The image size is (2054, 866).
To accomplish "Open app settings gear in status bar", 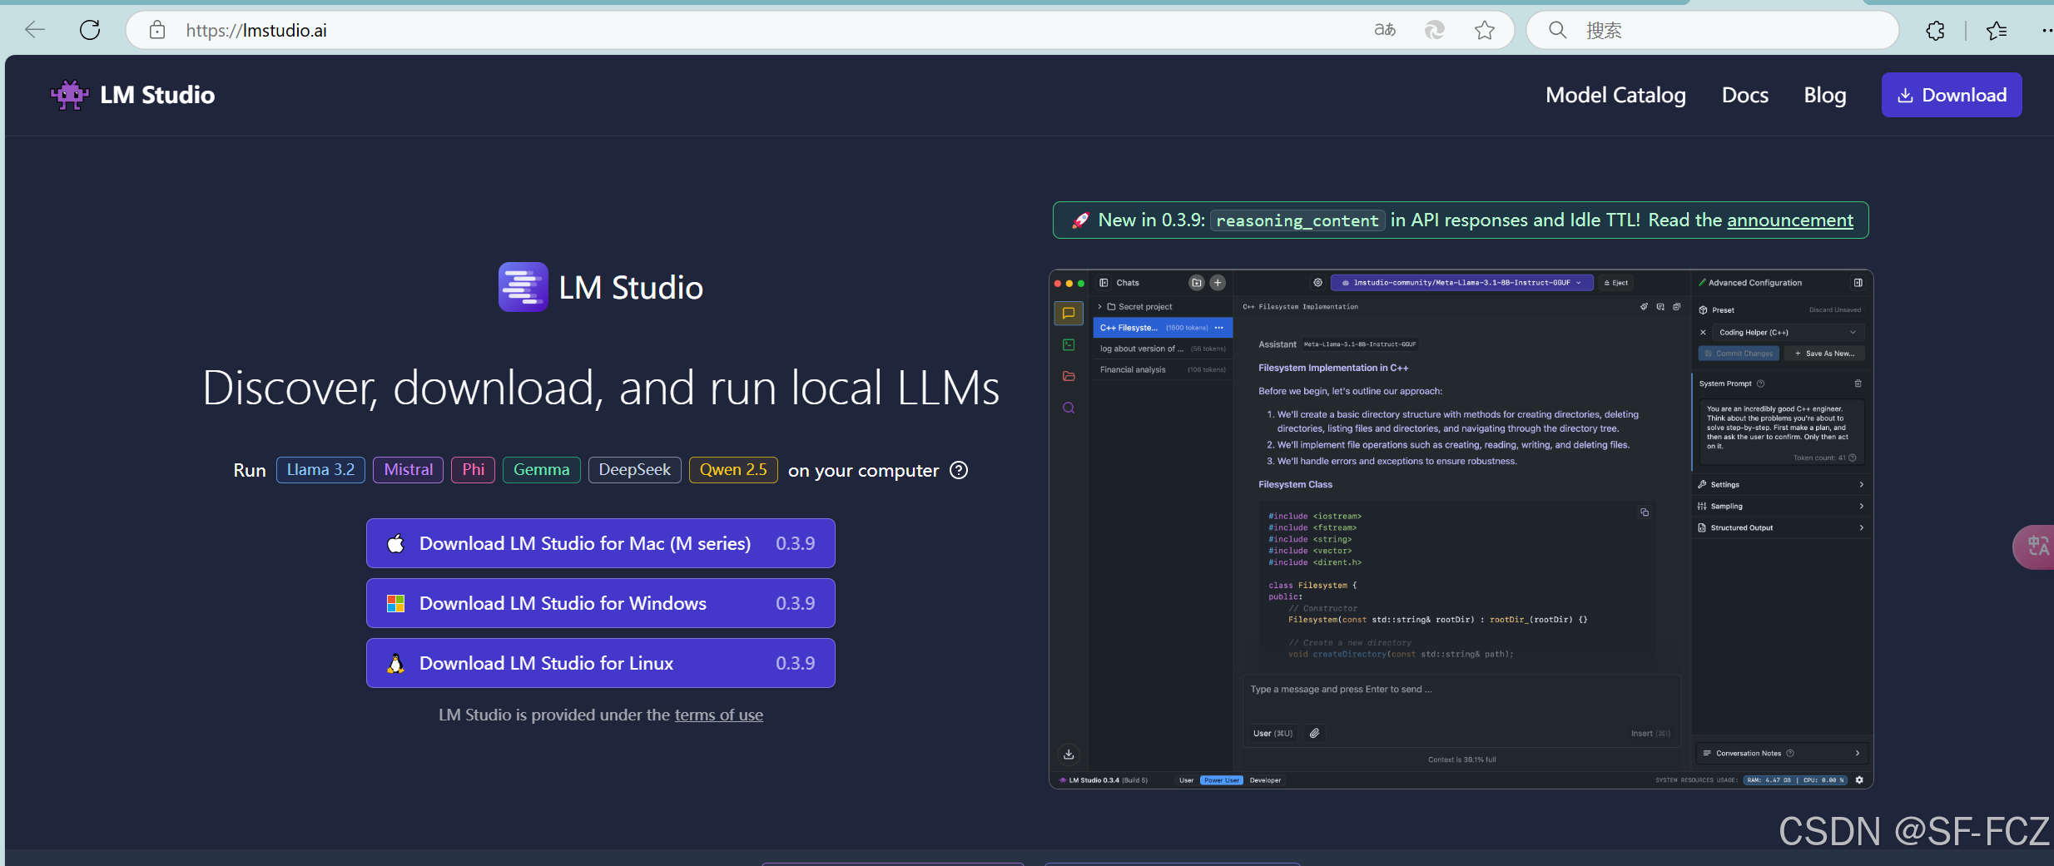I will pos(1859,780).
